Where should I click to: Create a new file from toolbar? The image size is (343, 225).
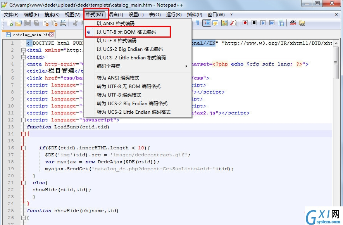point(10,23)
